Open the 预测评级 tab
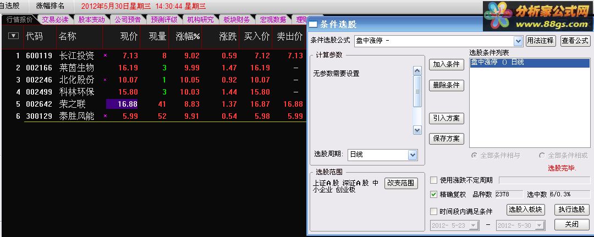The width and height of the screenshot is (594, 237). pos(164,20)
